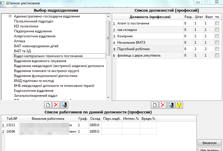Click the department list scrollbar down arrow
Screen dimensions: 223x151
(x=108, y=98)
